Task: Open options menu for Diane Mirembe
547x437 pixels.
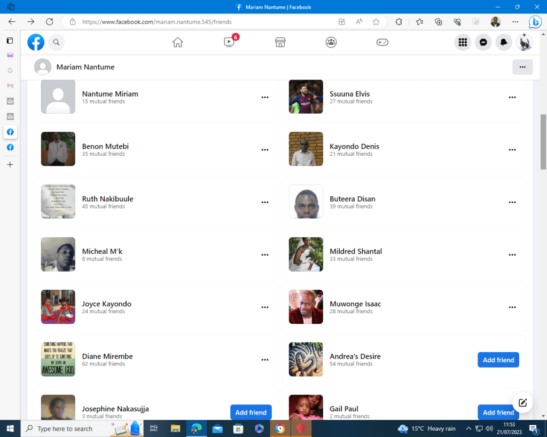Action: (264, 360)
